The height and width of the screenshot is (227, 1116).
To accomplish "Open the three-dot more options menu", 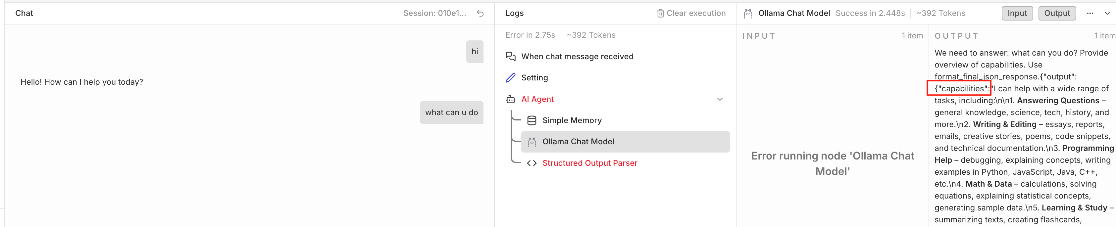I will pyautogui.click(x=1090, y=14).
